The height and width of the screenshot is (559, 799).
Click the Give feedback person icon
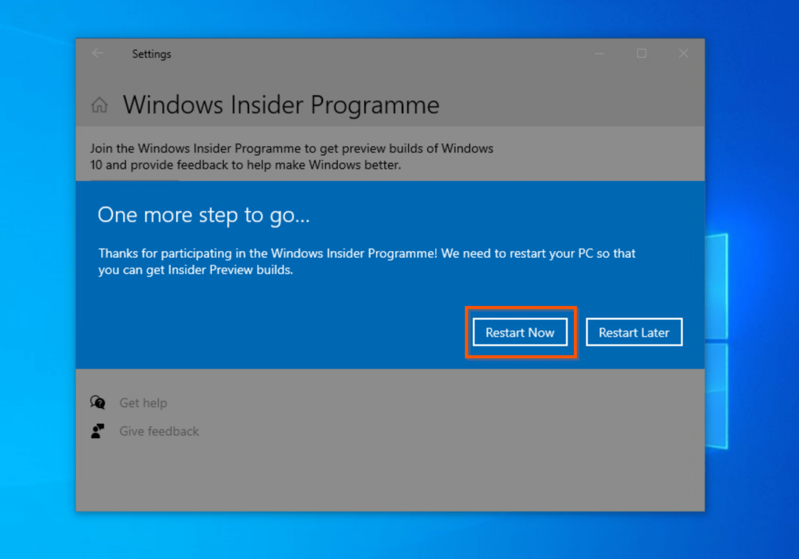coord(97,431)
